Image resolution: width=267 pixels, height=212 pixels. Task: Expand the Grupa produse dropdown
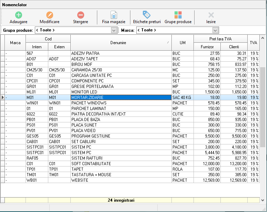tap(114, 30)
